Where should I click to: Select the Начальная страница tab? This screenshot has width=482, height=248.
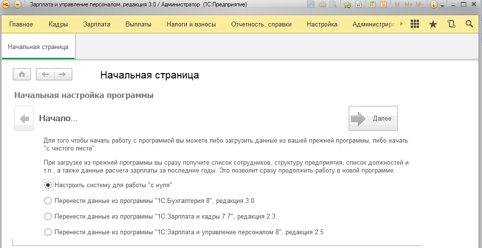pyautogui.click(x=38, y=47)
